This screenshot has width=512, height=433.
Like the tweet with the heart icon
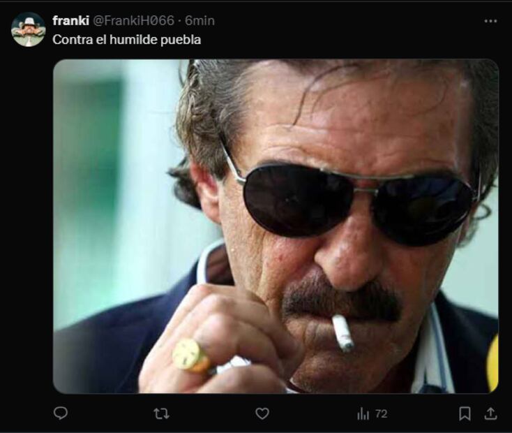click(x=262, y=413)
